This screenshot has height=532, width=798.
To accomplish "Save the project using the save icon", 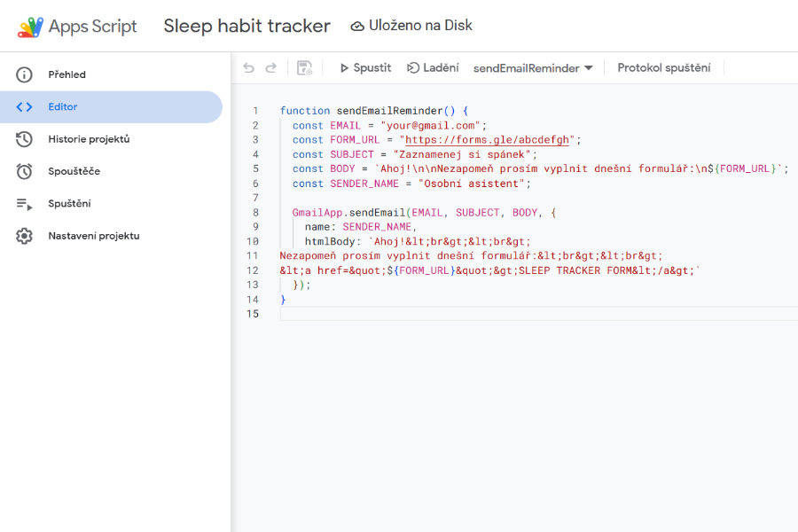I will (x=304, y=68).
